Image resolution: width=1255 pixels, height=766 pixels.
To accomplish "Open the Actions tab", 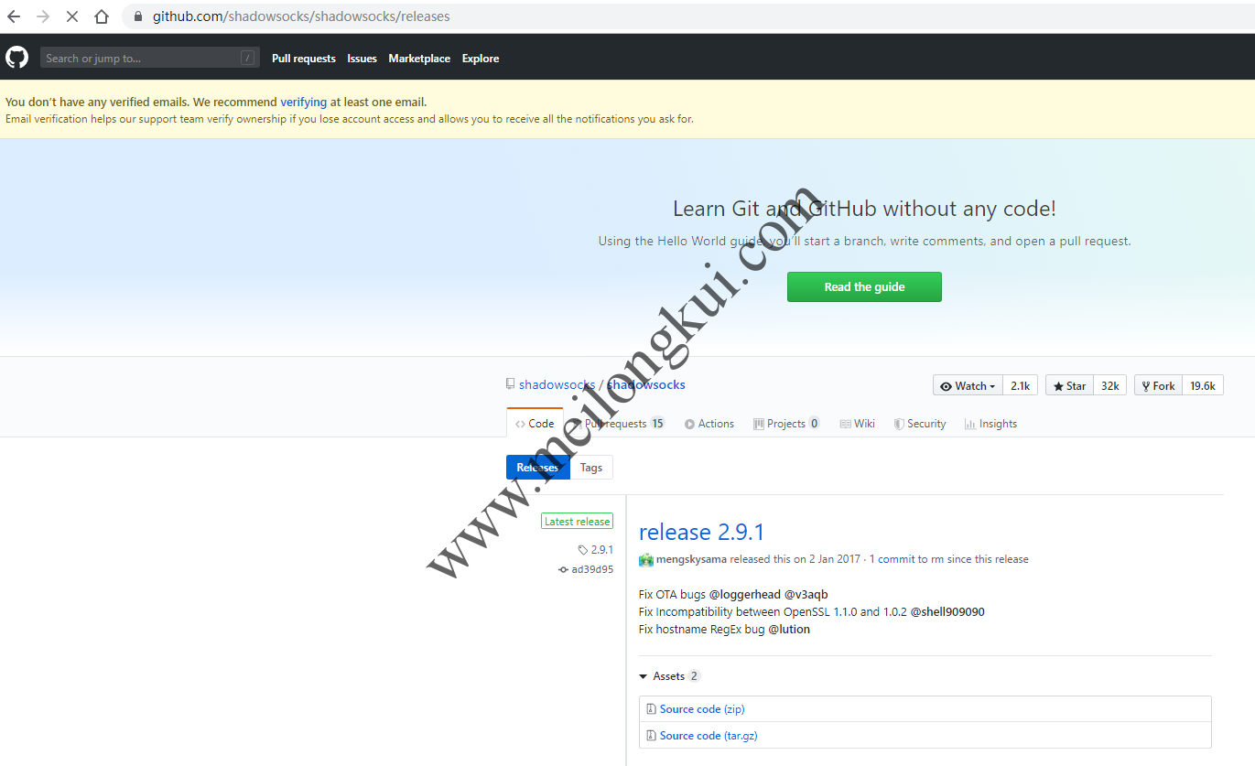I will pyautogui.click(x=709, y=424).
